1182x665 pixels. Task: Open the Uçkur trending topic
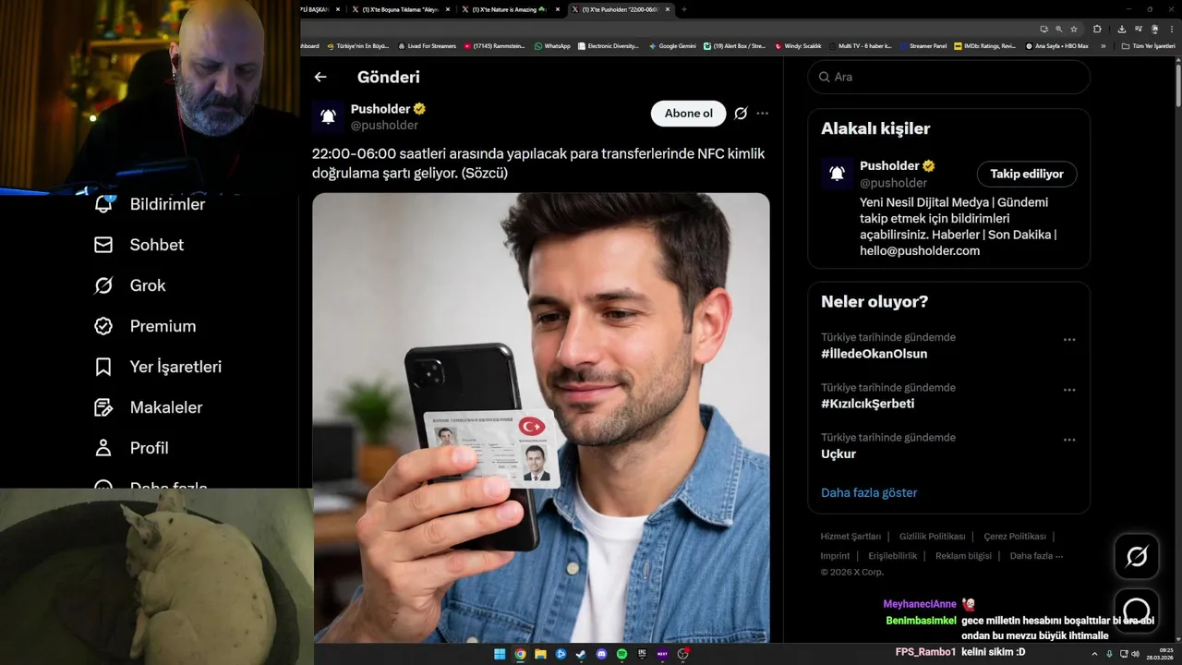838,453
